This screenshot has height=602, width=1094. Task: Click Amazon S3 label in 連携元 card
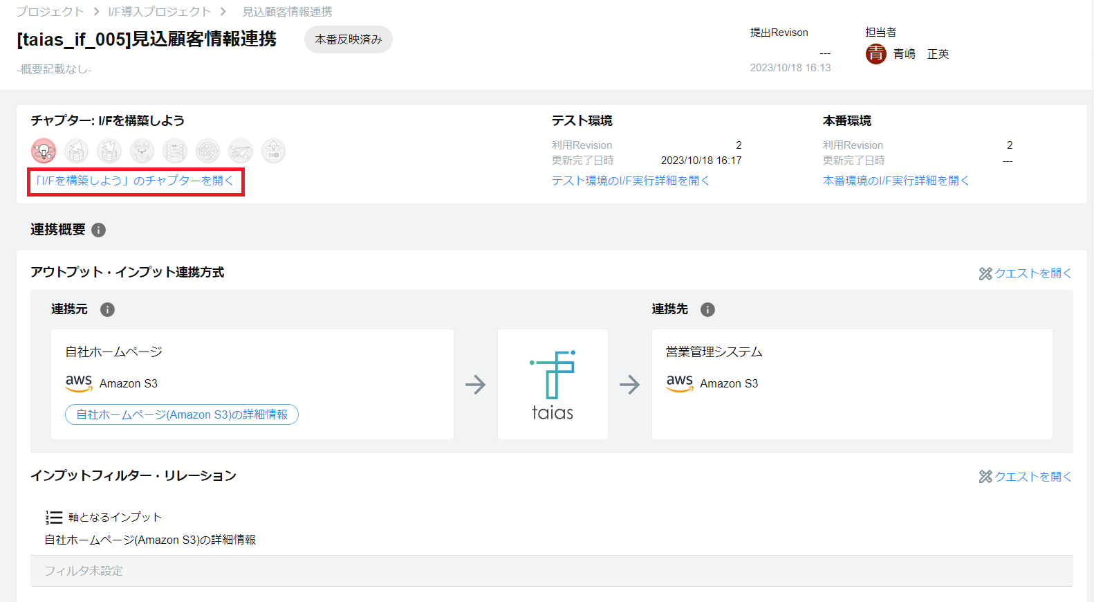[129, 383]
